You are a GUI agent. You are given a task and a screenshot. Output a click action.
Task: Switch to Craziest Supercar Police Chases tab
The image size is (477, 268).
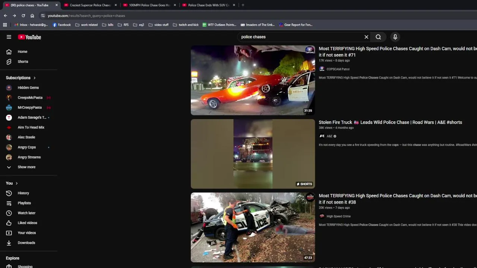90,5
